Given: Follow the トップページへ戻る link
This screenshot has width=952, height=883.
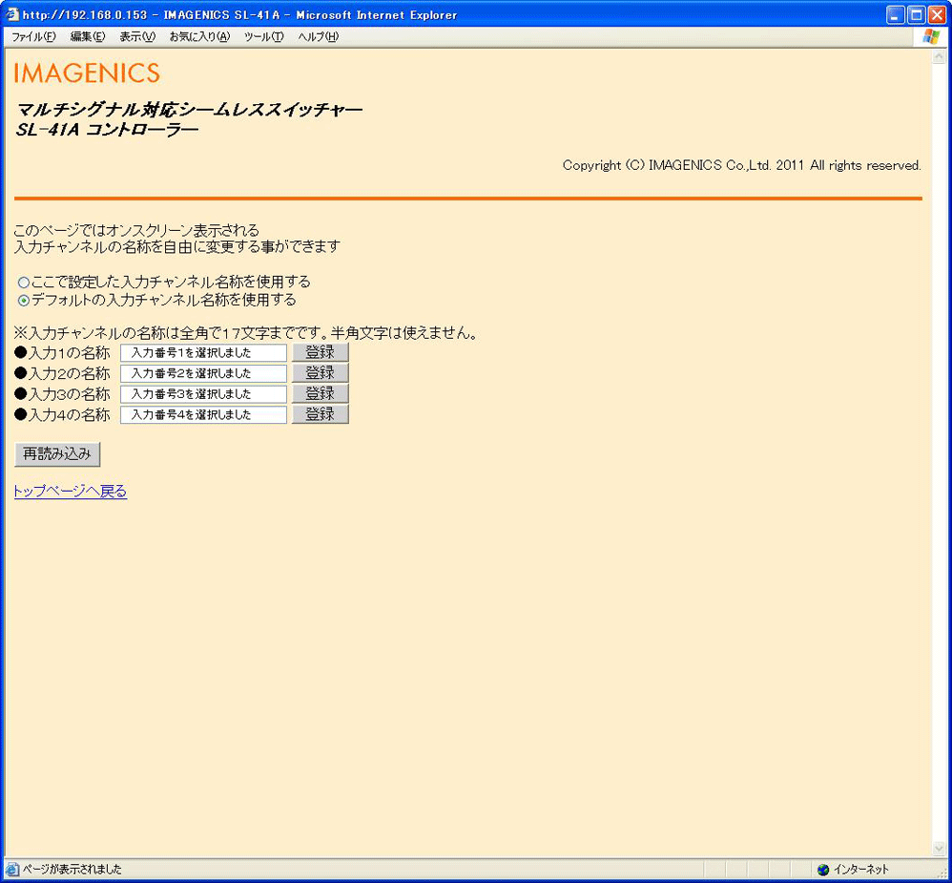Looking at the screenshot, I should pos(71,491).
